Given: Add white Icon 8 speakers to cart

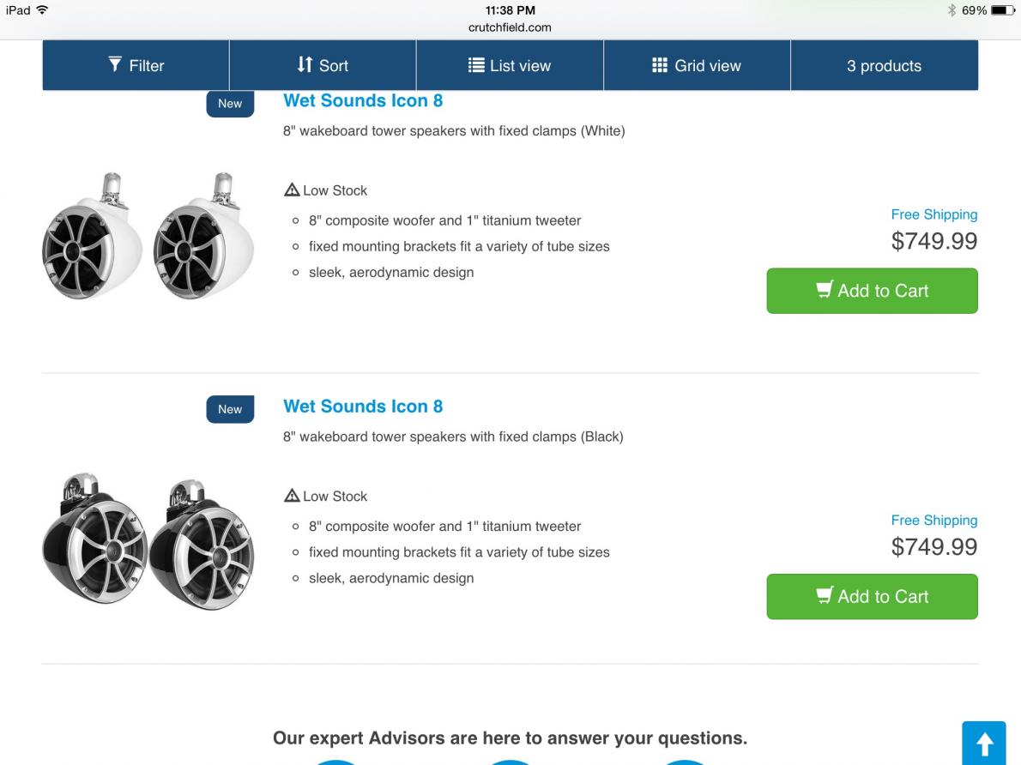Looking at the screenshot, I should coord(872,291).
